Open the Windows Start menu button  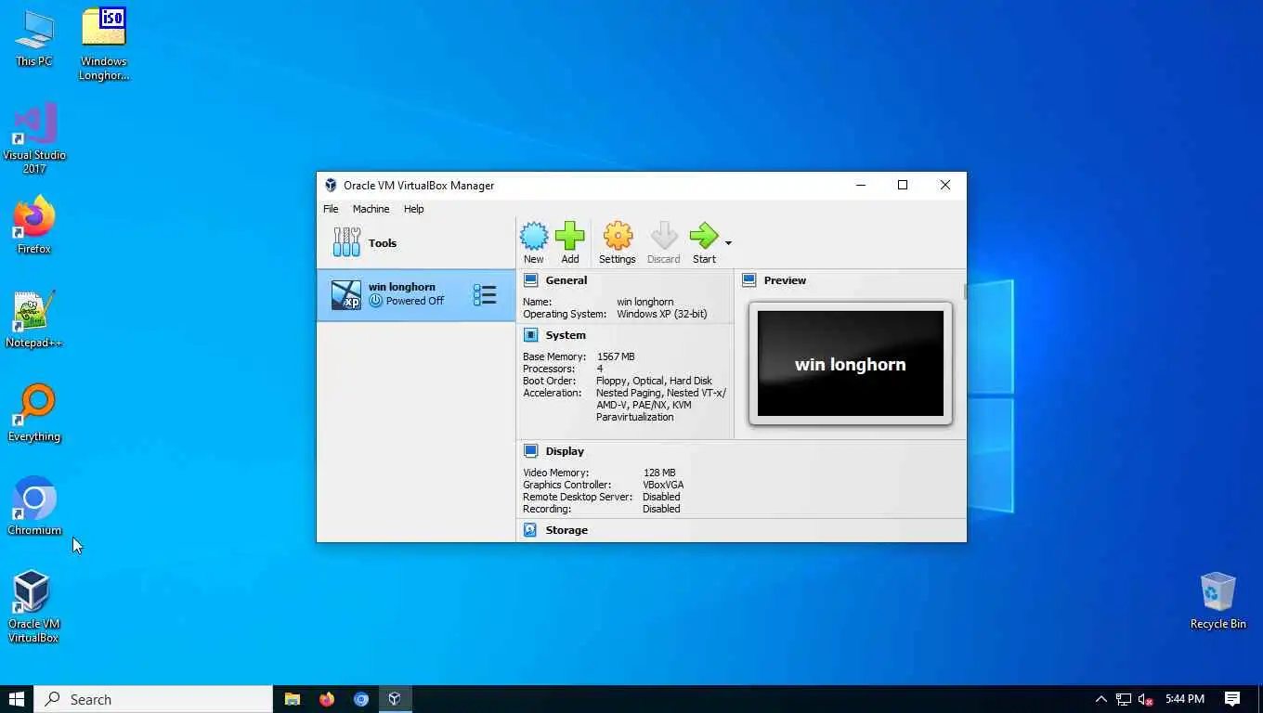tap(17, 699)
